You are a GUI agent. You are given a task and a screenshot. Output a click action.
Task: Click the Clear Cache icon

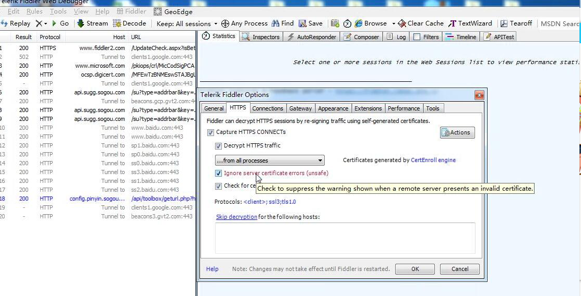point(402,23)
